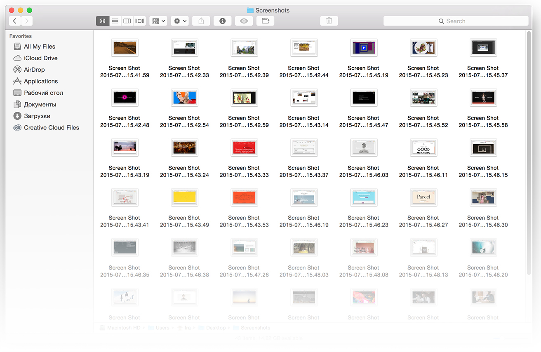The image size is (541, 352).
Task: Open AirDrop in the sidebar
Action: tap(34, 70)
